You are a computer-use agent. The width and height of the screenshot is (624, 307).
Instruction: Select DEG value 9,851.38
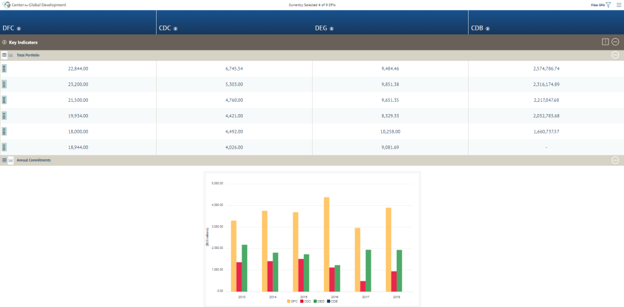tap(390, 84)
